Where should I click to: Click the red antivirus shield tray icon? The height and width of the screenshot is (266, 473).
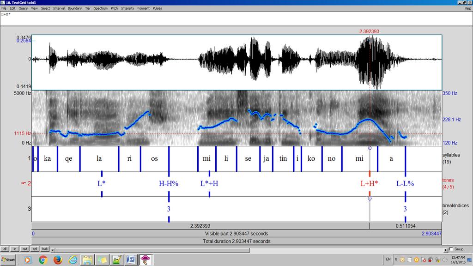coord(431,260)
